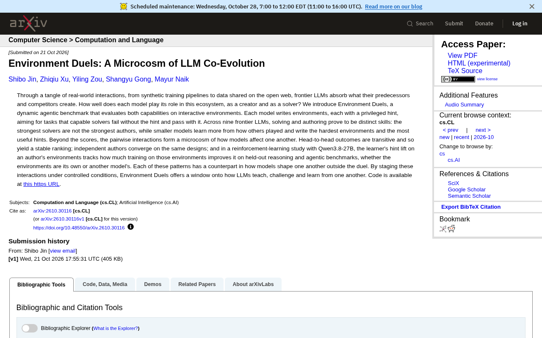Browse recent cs.CL submissions
Screen dimensions: 542x338
click(x=462, y=137)
